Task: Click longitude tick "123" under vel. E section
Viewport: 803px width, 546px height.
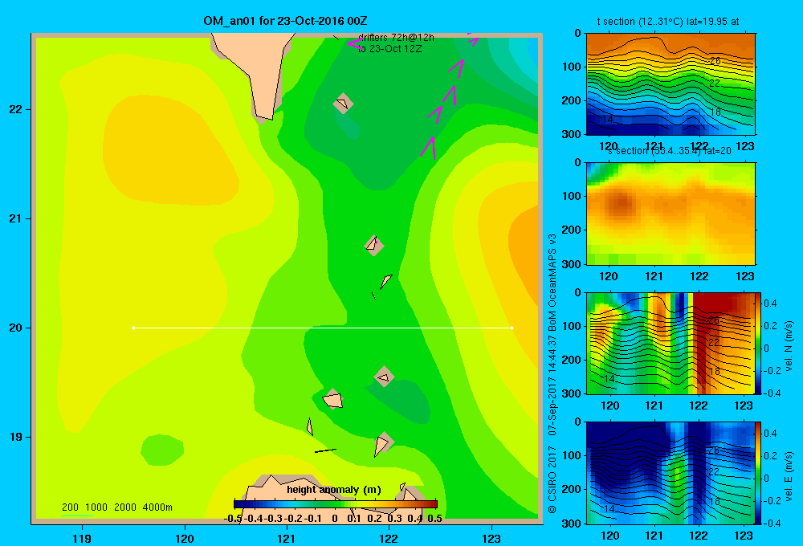Action: (x=744, y=536)
